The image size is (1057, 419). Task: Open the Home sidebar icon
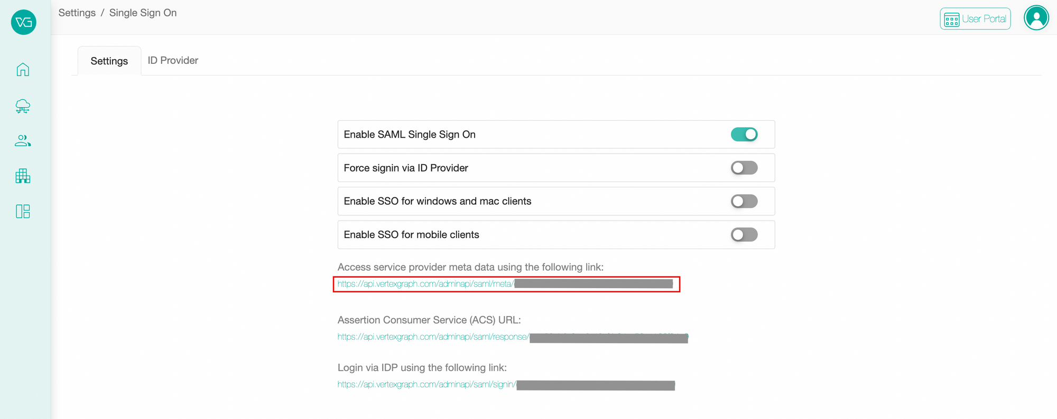click(23, 70)
